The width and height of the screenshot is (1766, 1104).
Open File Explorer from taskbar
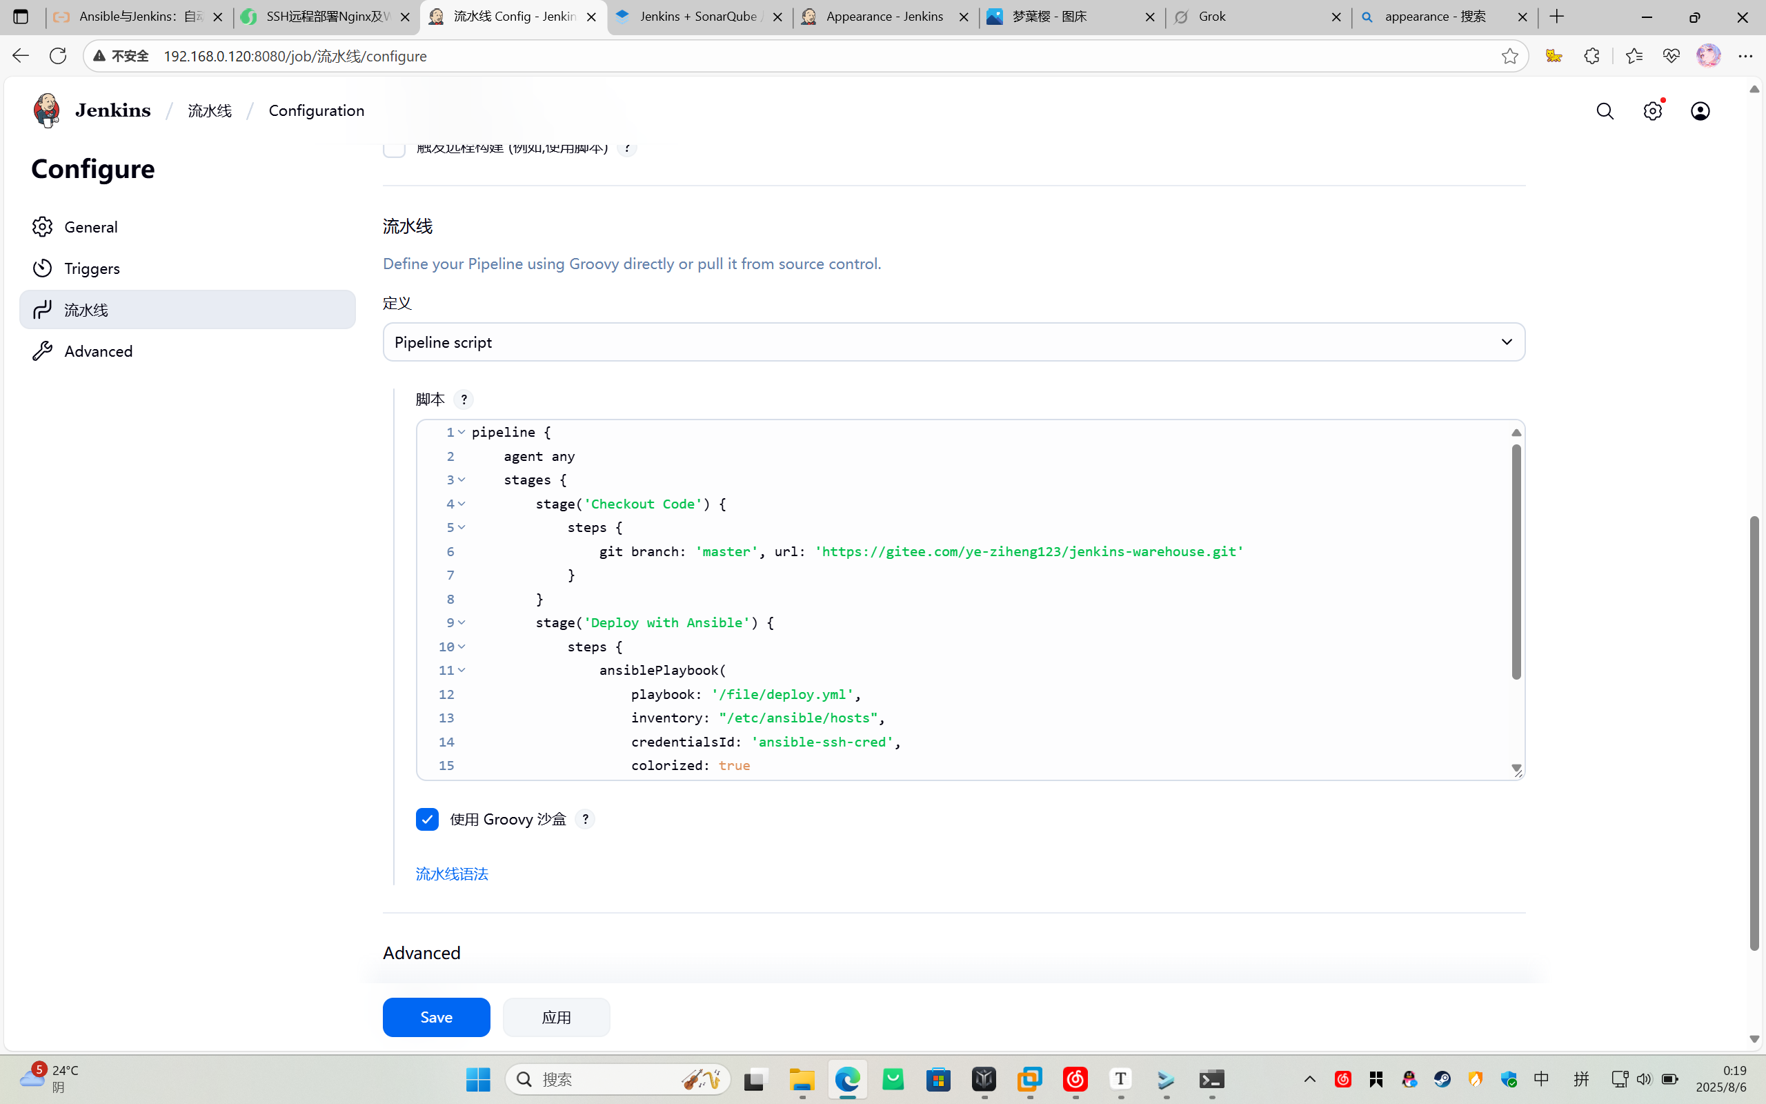(x=802, y=1079)
